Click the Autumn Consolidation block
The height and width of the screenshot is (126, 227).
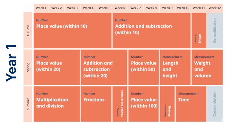tap(215, 30)
